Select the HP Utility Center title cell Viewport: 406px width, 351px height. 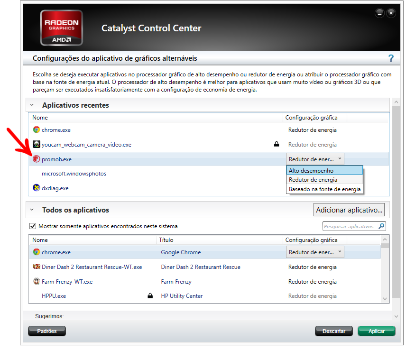click(182, 296)
